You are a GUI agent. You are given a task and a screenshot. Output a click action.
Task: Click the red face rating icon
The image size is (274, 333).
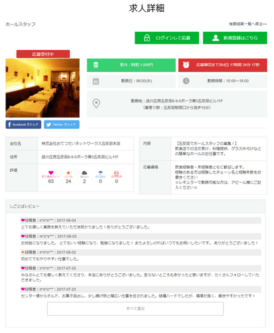(116, 173)
